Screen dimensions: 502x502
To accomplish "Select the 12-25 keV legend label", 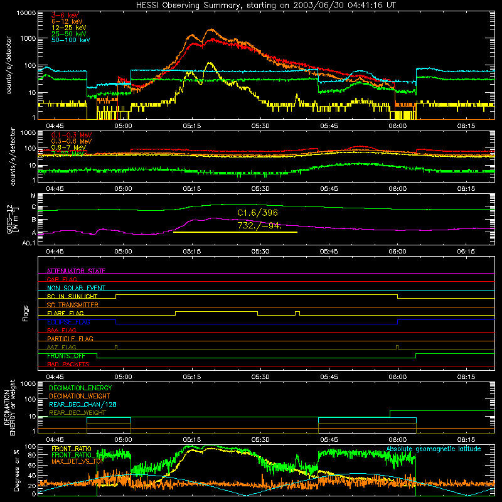I will [69, 28].
